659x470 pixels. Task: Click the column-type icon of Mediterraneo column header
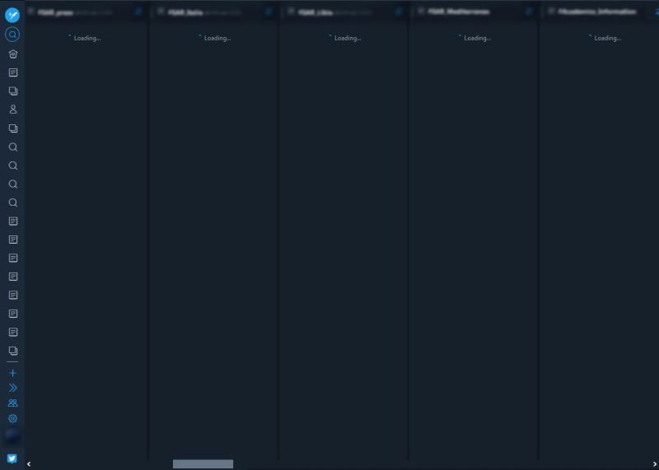point(422,12)
